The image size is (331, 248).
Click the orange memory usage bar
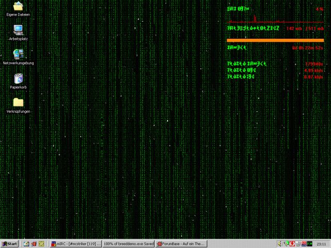(275, 40)
